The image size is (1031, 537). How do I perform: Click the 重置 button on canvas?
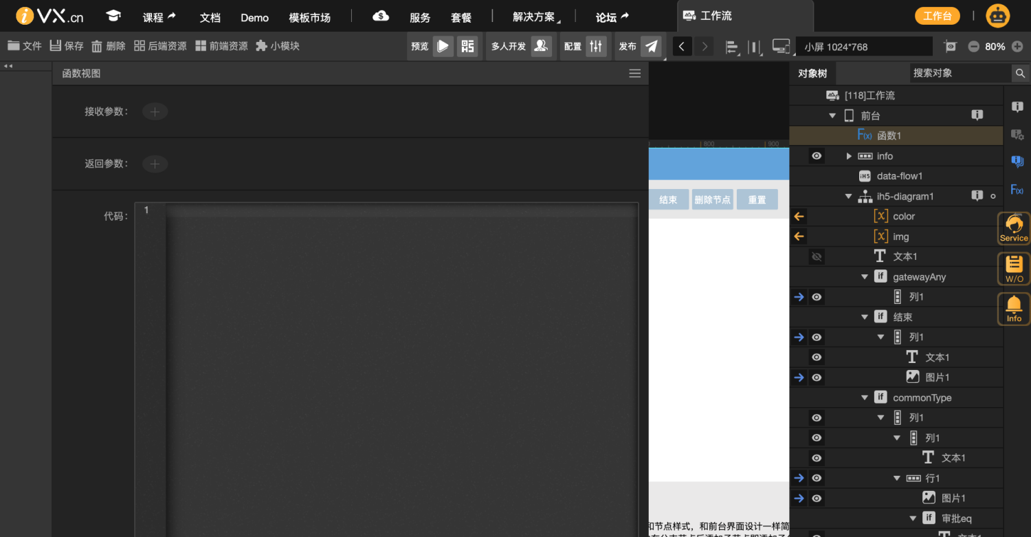coord(757,199)
